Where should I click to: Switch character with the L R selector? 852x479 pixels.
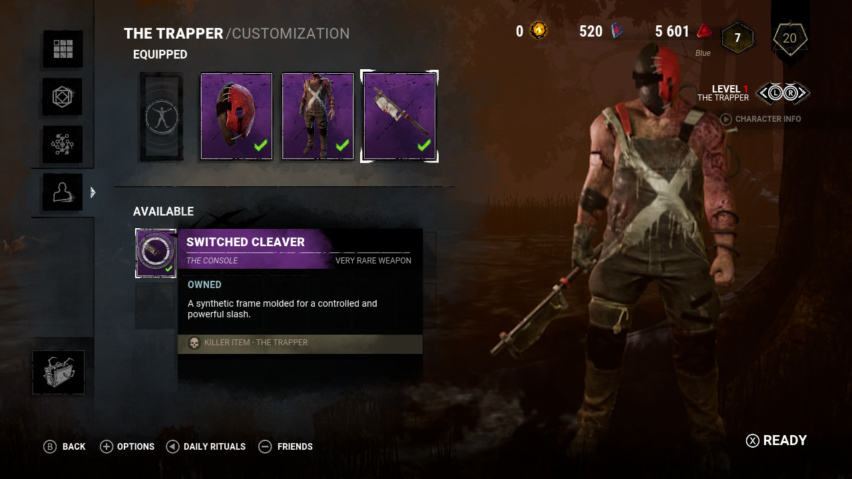click(x=783, y=93)
